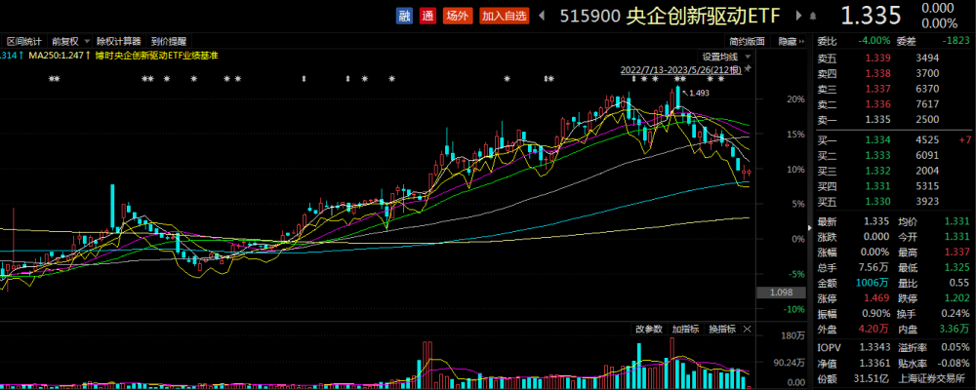The width and height of the screenshot is (976, 390).
Task: Click the bell price-alert icon
Action: (814, 17)
